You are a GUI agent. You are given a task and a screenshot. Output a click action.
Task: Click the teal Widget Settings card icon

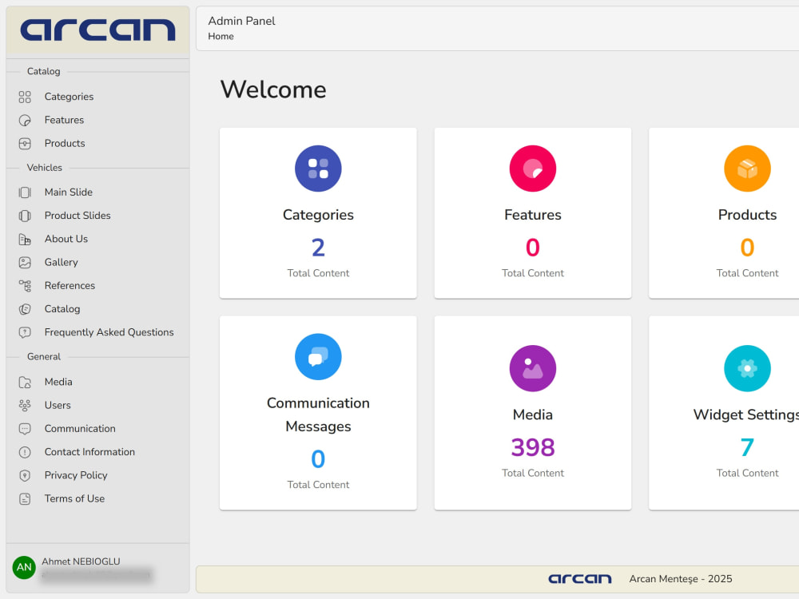747,368
